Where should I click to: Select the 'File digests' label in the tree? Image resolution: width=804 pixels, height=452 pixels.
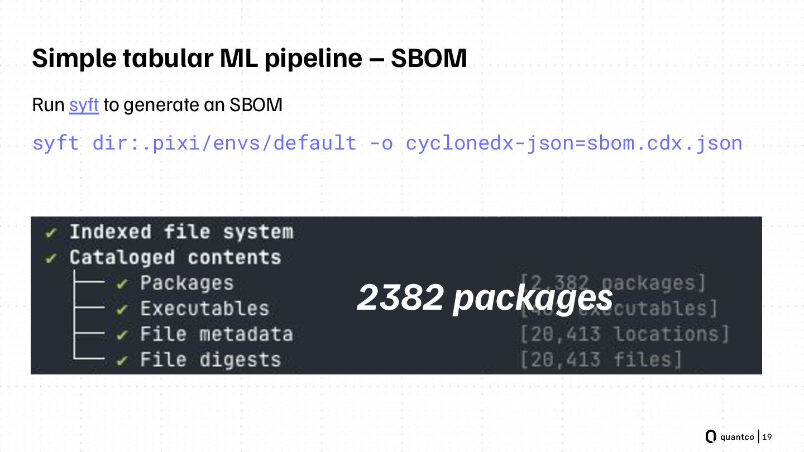(210, 360)
